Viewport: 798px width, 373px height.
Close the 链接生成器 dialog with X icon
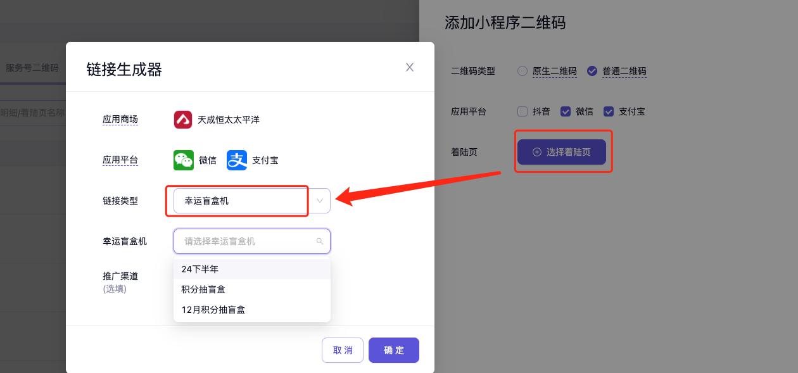(410, 67)
